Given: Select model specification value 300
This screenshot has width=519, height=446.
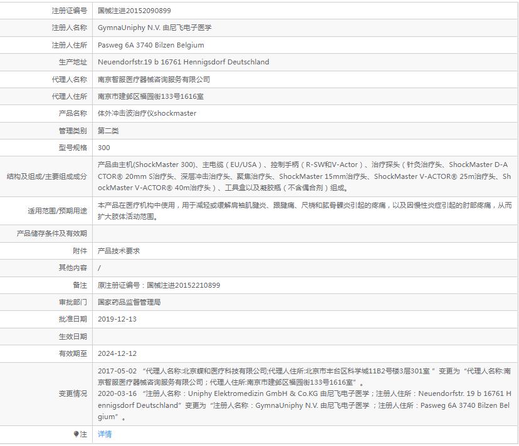Looking at the screenshot, I should pos(104,148).
